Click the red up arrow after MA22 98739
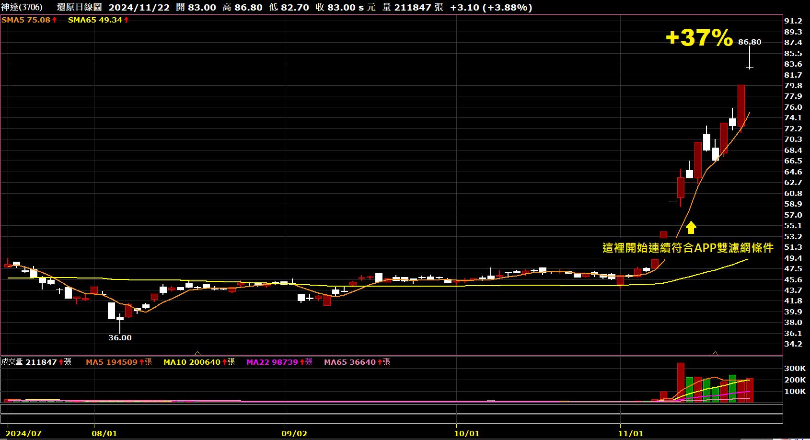The width and height of the screenshot is (810, 440). [x=302, y=362]
